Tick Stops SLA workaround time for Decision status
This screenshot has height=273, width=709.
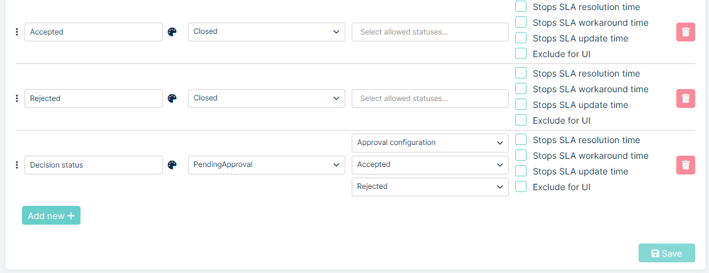[x=521, y=155]
